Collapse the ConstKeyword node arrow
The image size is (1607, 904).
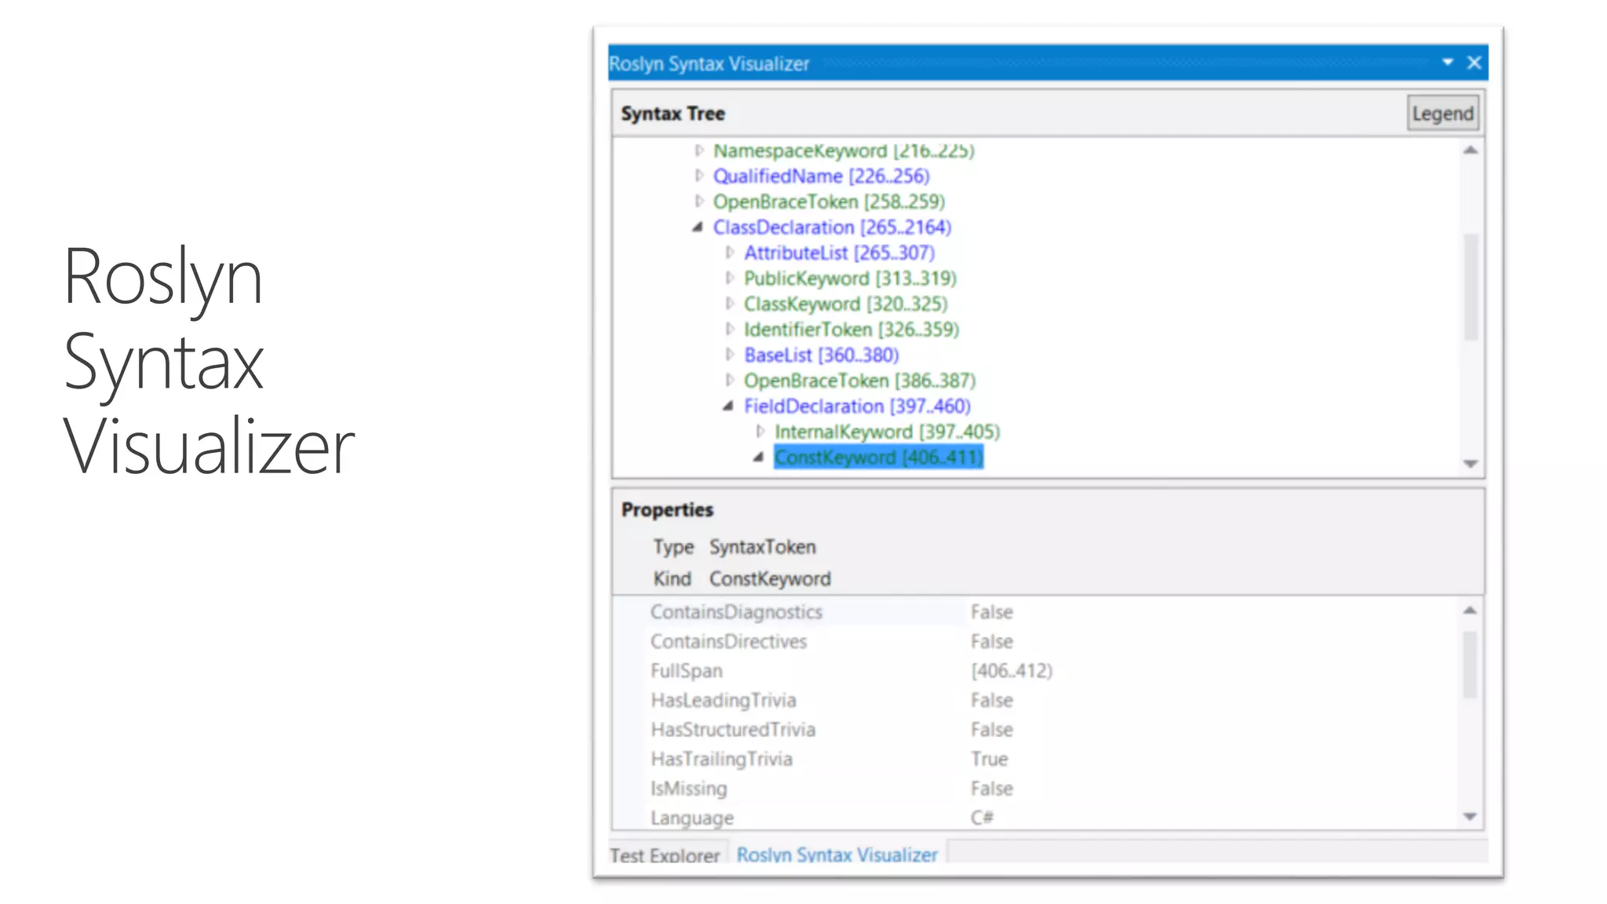point(758,457)
